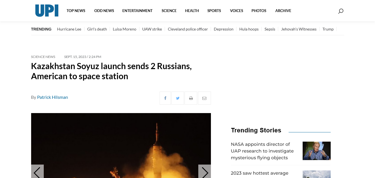
Task: Click the Sept. 15, 2023 timestamp
Action: pos(83,57)
